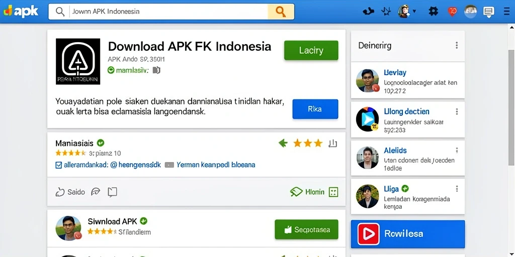The height and width of the screenshot is (257, 515).
Task: Click the Ulong dectien play app icon
Action: (368, 119)
